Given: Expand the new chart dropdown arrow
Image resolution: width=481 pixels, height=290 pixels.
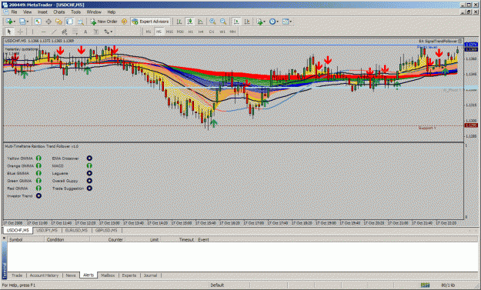Looking at the screenshot, I should [x=15, y=22].
